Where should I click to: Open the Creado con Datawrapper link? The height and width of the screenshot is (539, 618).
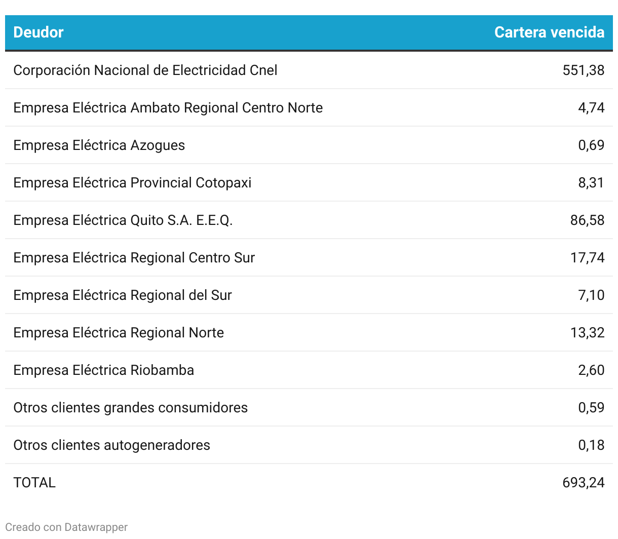[x=66, y=527]
